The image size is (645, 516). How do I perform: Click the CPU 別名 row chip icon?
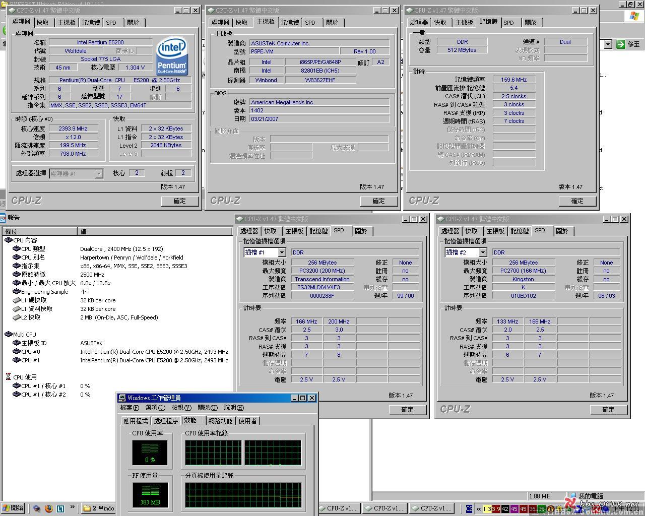17,257
